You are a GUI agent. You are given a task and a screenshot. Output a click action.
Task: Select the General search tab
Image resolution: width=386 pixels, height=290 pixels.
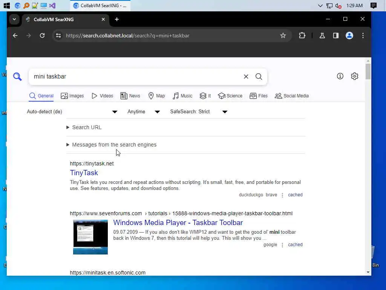click(x=41, y=96)
